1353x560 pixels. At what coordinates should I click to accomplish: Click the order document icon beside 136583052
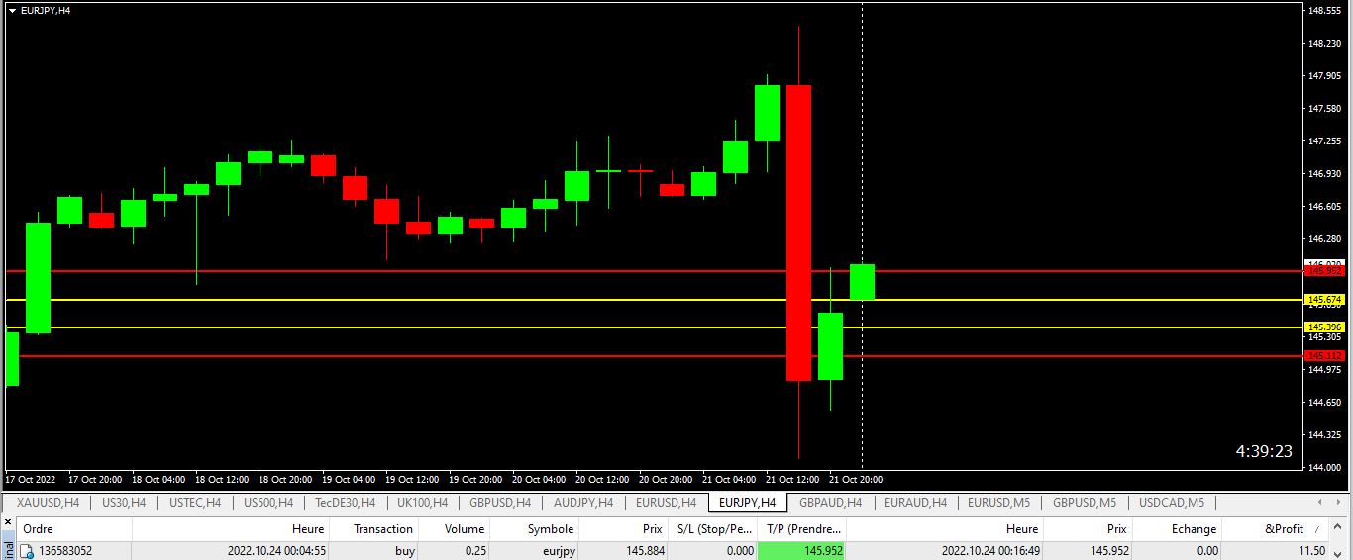[27, 551]
